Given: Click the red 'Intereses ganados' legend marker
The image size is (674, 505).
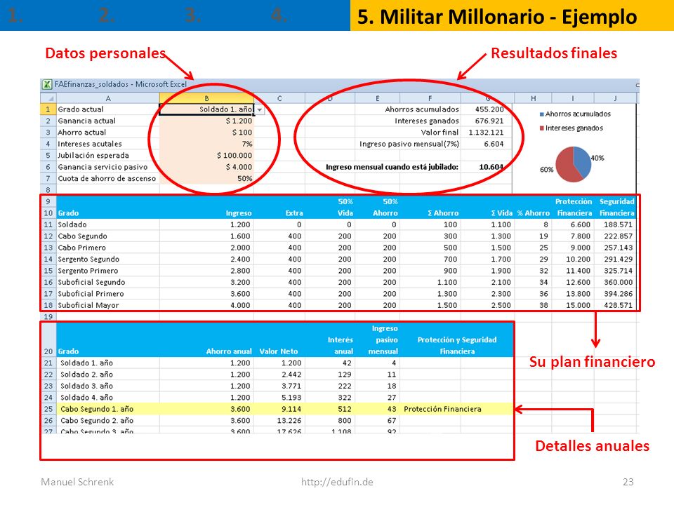Looking at the screenshot, I should tap(541, 128).
